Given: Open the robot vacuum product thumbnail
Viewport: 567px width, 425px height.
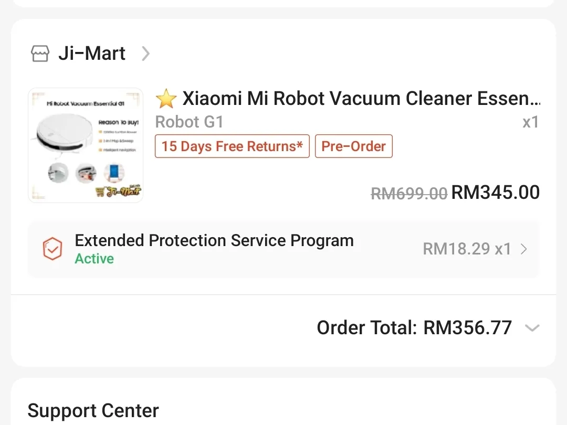Looking at the screenshot, I should tap(86, 145).
